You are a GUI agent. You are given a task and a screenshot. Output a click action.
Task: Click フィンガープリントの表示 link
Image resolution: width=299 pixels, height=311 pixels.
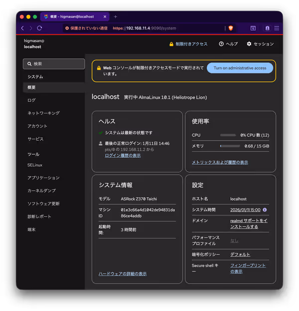pyautogui.click(x=248, y=269)
